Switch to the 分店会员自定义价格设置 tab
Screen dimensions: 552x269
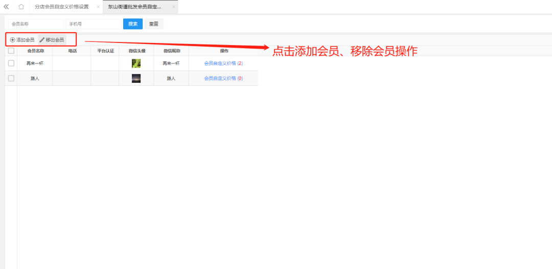[x=61, y=7]
